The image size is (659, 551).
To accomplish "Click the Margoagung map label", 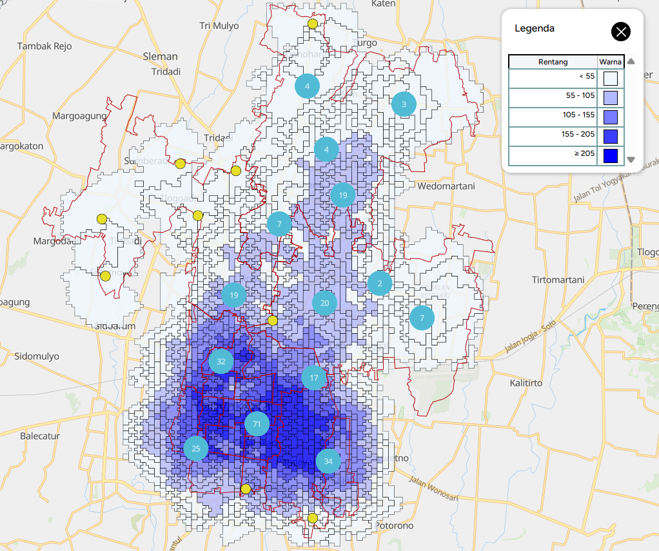I will pos(80,116).
